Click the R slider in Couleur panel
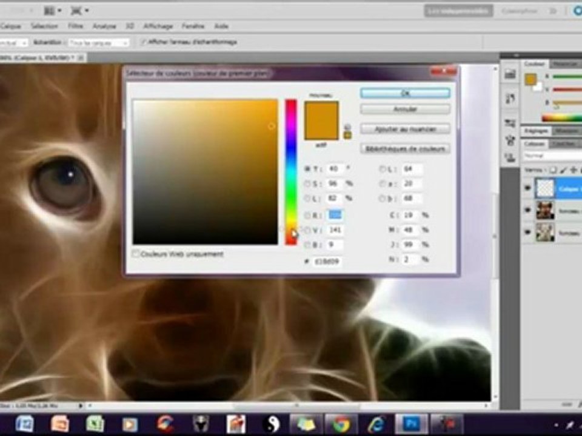Image resolution: width=582 pixels, height=436 pixels. click(567, 77)
